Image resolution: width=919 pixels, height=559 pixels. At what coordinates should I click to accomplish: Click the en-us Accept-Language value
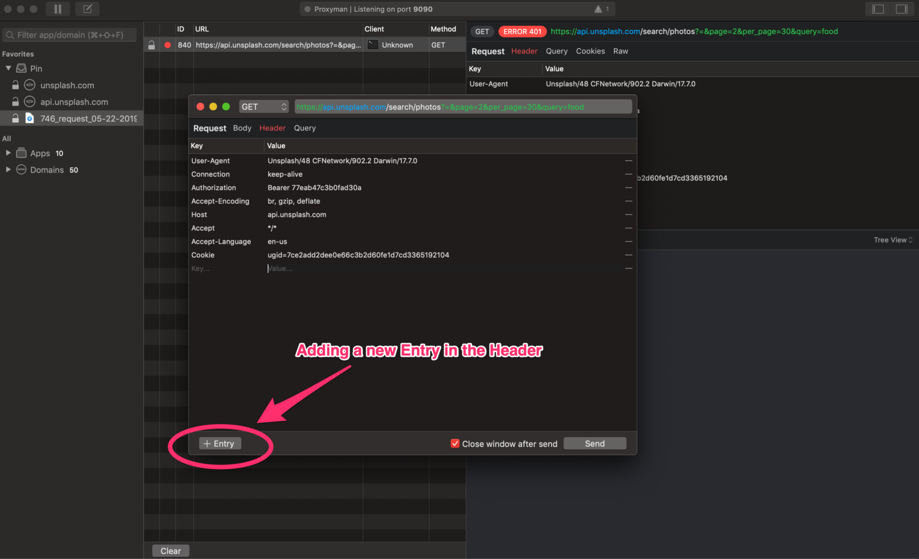277,242
